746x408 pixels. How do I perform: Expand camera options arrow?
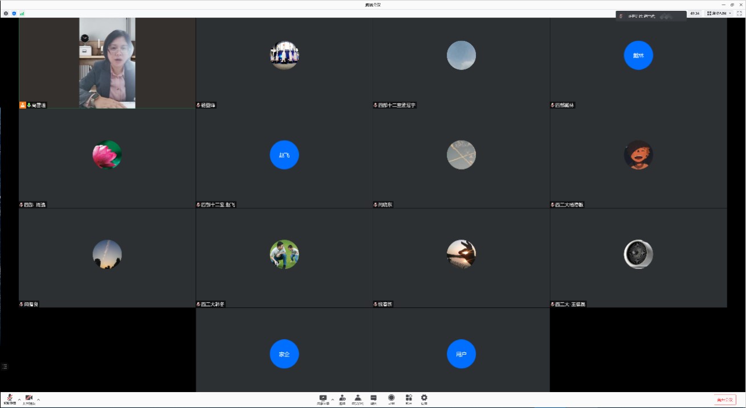pyautogui.click(x=38, y=399)
